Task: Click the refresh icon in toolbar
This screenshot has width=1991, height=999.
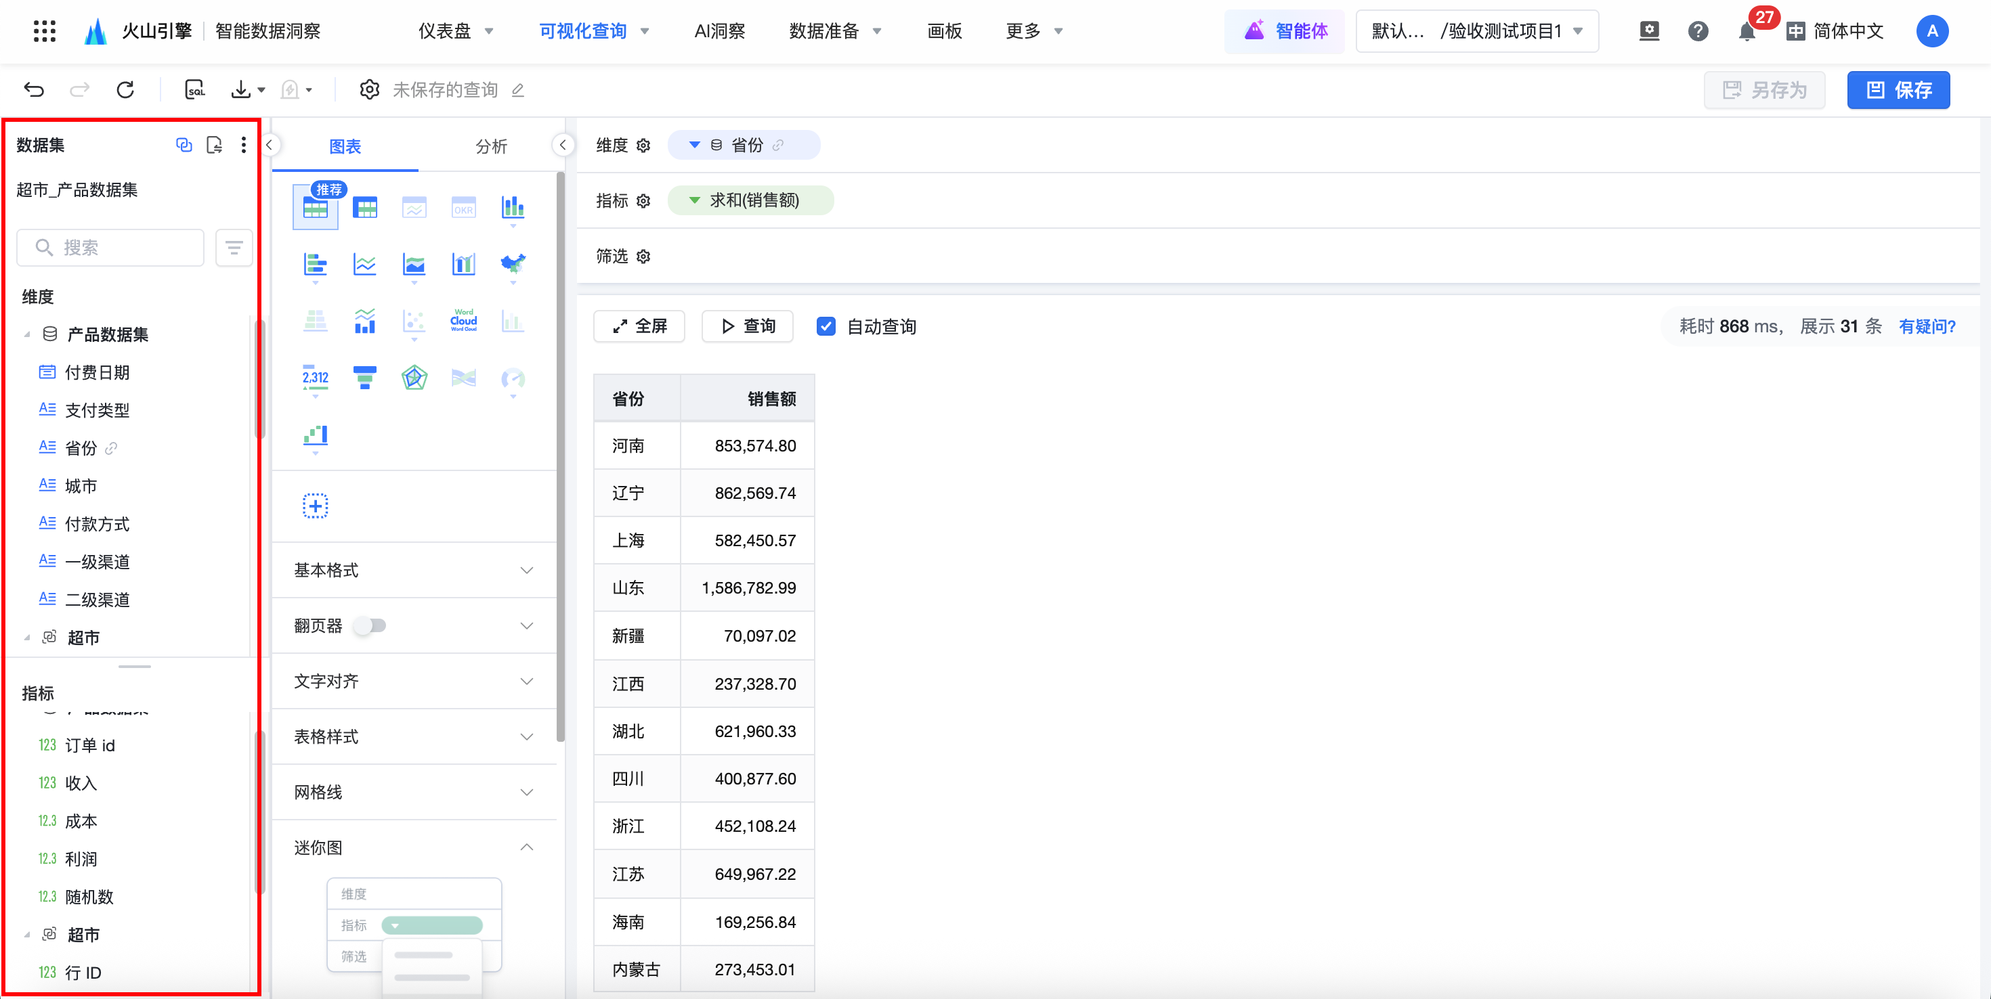Action: click(x=125, y=89)
